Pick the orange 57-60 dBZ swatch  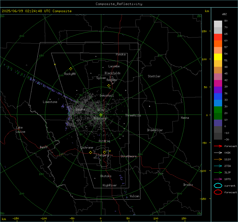pyautogui.click(x=218, y=44)
